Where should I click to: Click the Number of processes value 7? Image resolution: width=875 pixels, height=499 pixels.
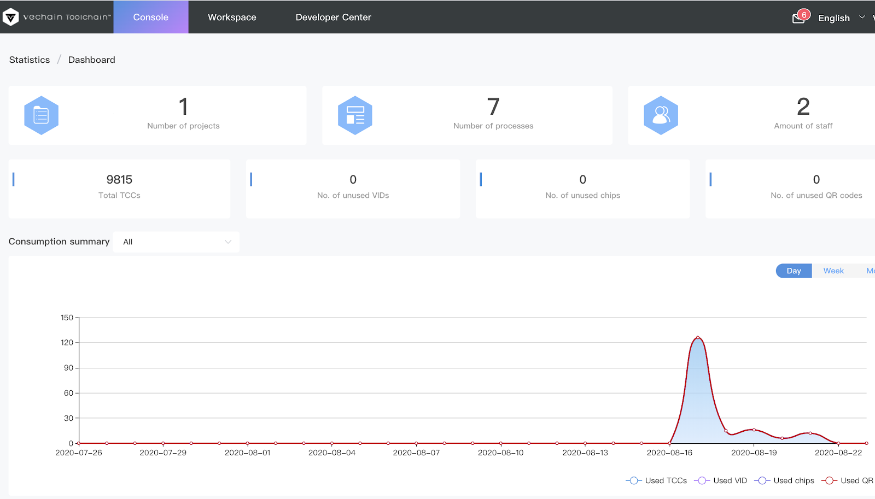[x=493, y=107]
